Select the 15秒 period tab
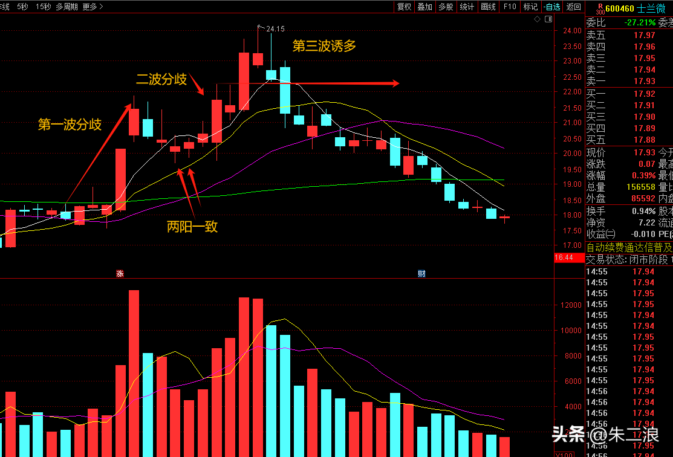This screenshot has width=673, height=457. 43,7
